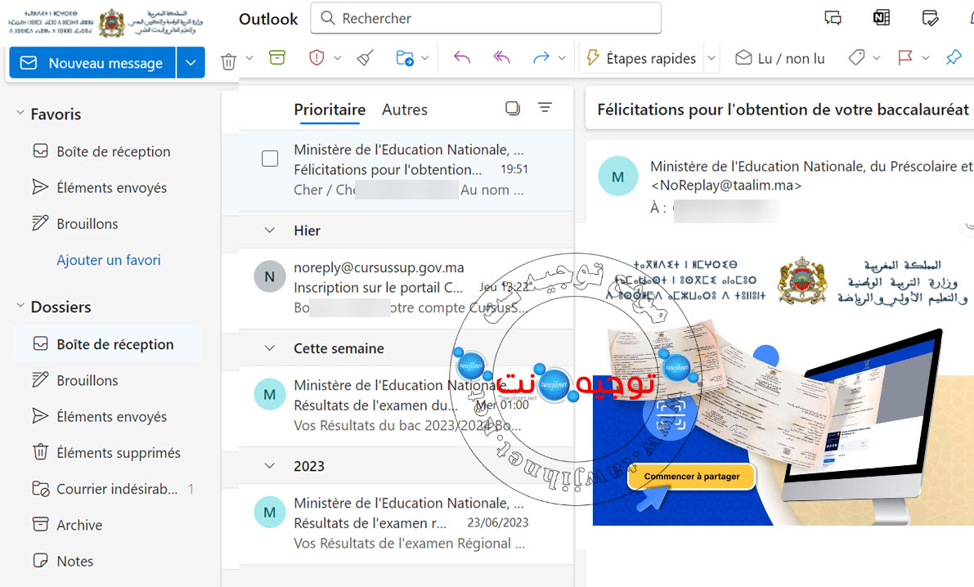The width and height of the screenshot is (974, 587).
Task: Click the Nouveau message button
Action: 92,63
